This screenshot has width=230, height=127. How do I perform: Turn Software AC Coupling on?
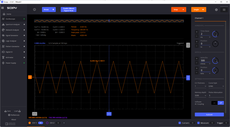click(x=214, y=103)
